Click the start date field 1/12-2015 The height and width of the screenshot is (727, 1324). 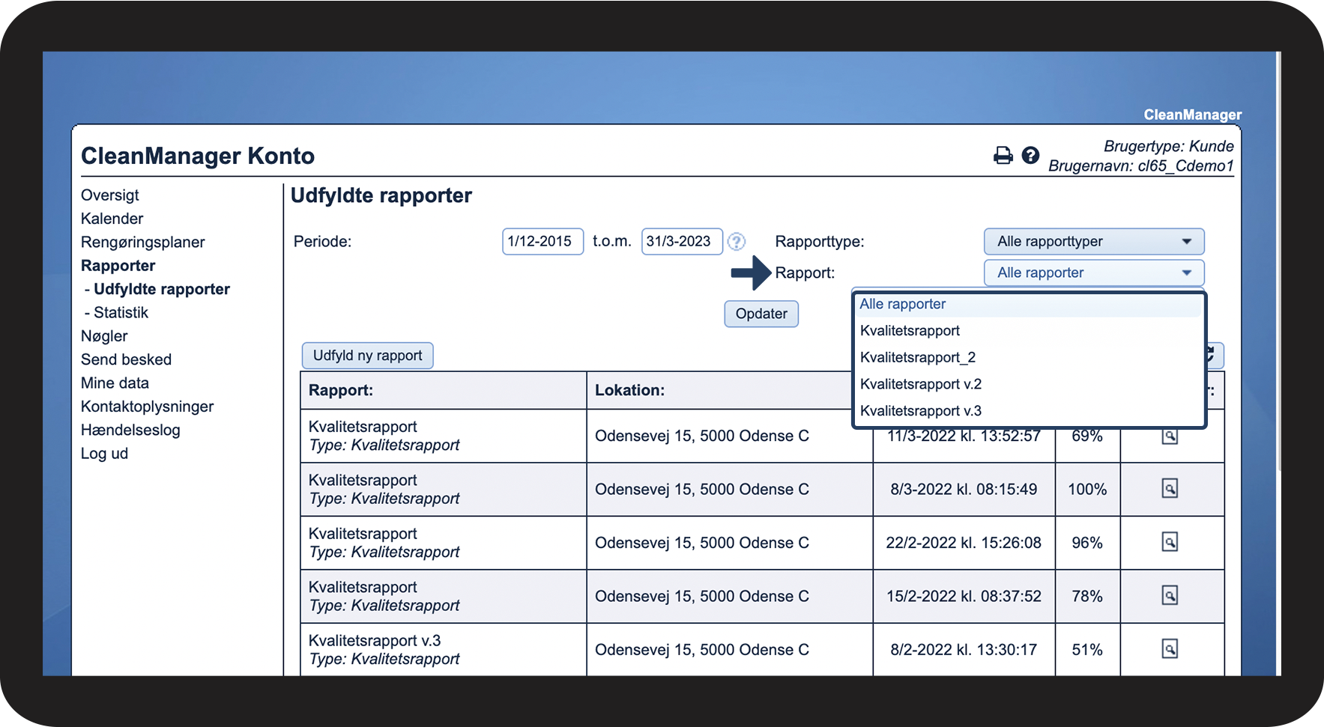542,242
